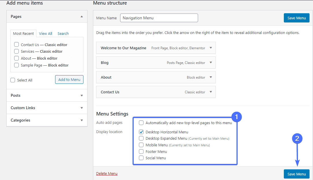This screenshot has height=180, width=313.
Task: Expand the About menu item arrow
Action: (211, 77)
